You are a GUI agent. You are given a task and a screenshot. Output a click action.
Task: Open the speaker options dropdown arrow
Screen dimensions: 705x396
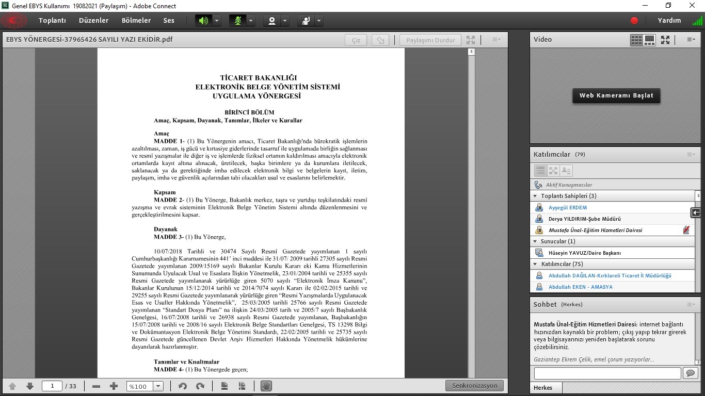pos(217,21)
